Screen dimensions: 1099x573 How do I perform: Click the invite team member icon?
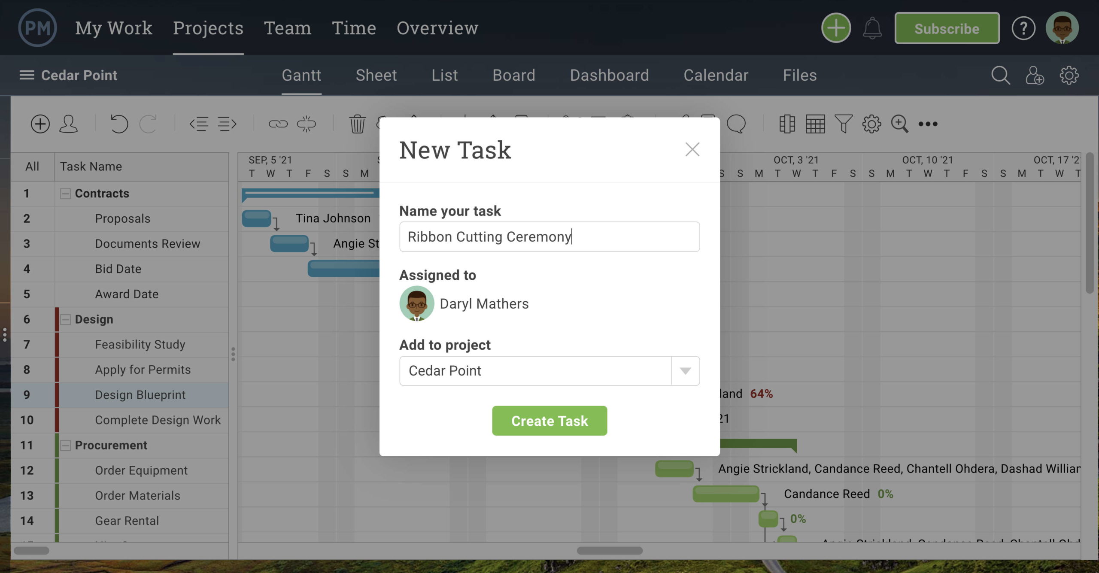tap(1035, 76)
